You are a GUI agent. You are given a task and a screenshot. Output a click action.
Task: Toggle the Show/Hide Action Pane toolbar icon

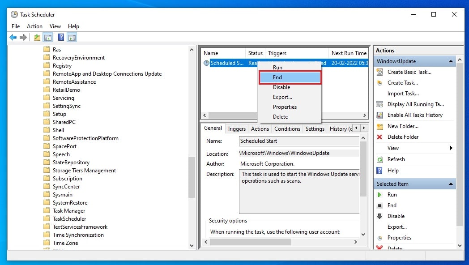72,38
